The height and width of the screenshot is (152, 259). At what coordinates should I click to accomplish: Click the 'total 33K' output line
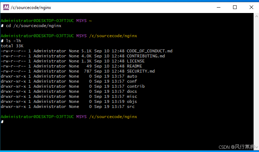[x=12, y=46]
